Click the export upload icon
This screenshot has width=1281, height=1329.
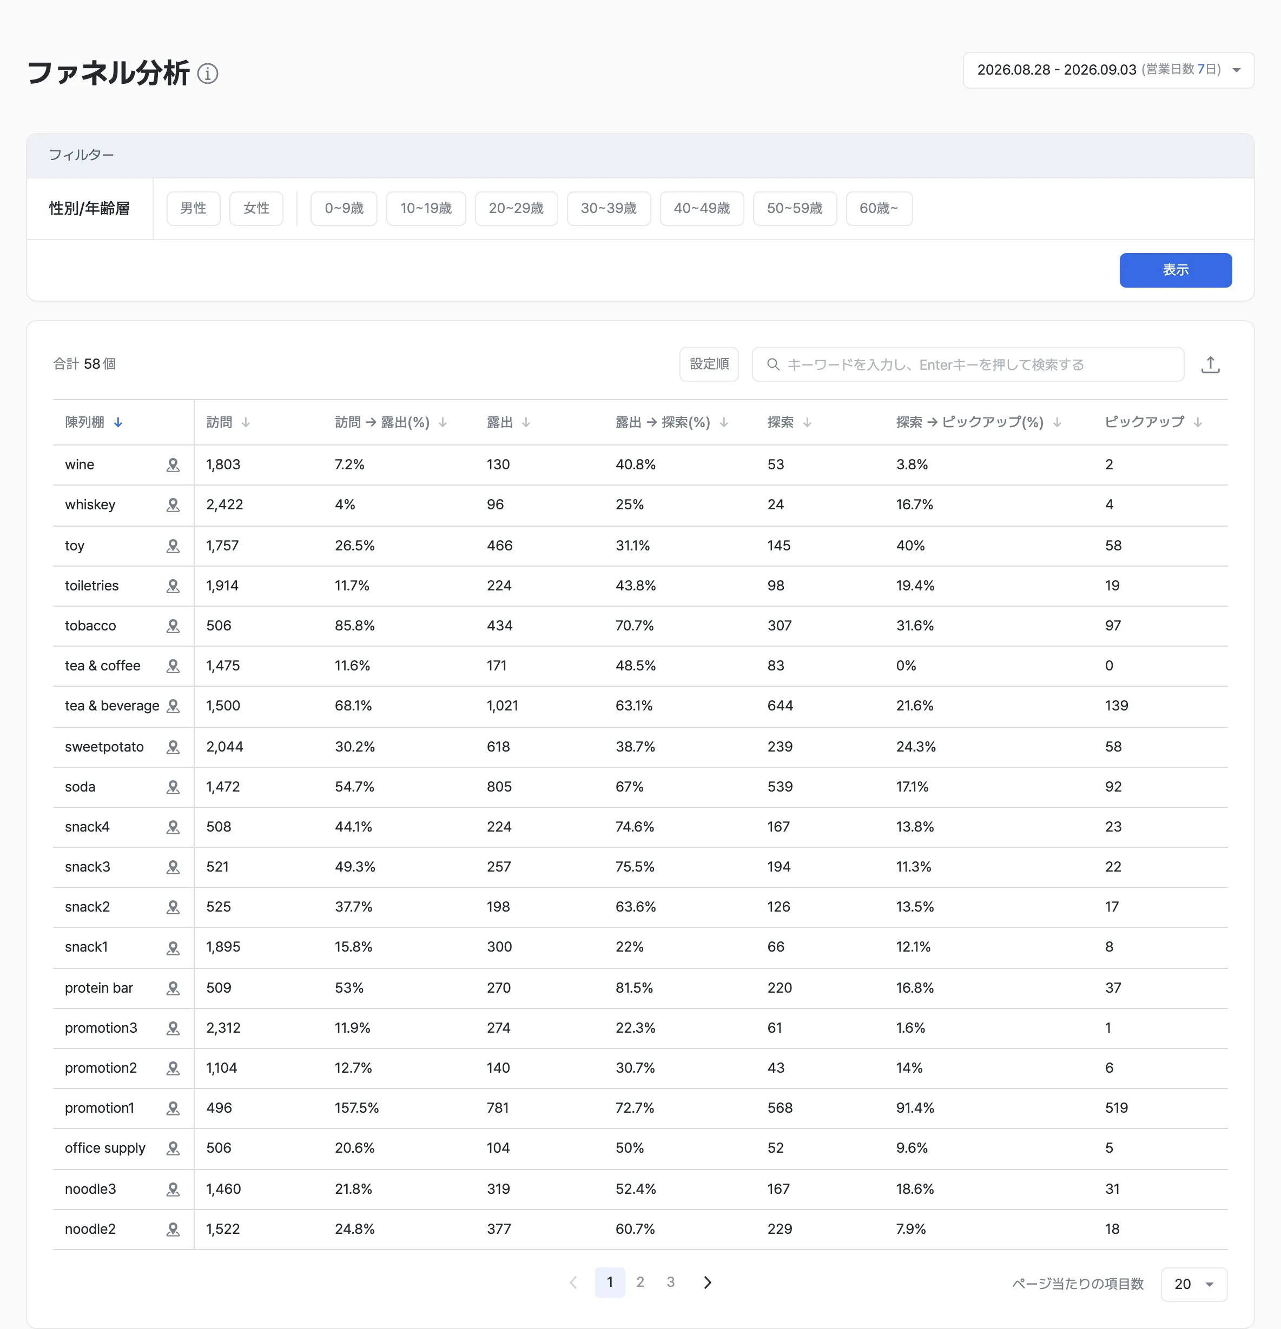click(1211, 365)
